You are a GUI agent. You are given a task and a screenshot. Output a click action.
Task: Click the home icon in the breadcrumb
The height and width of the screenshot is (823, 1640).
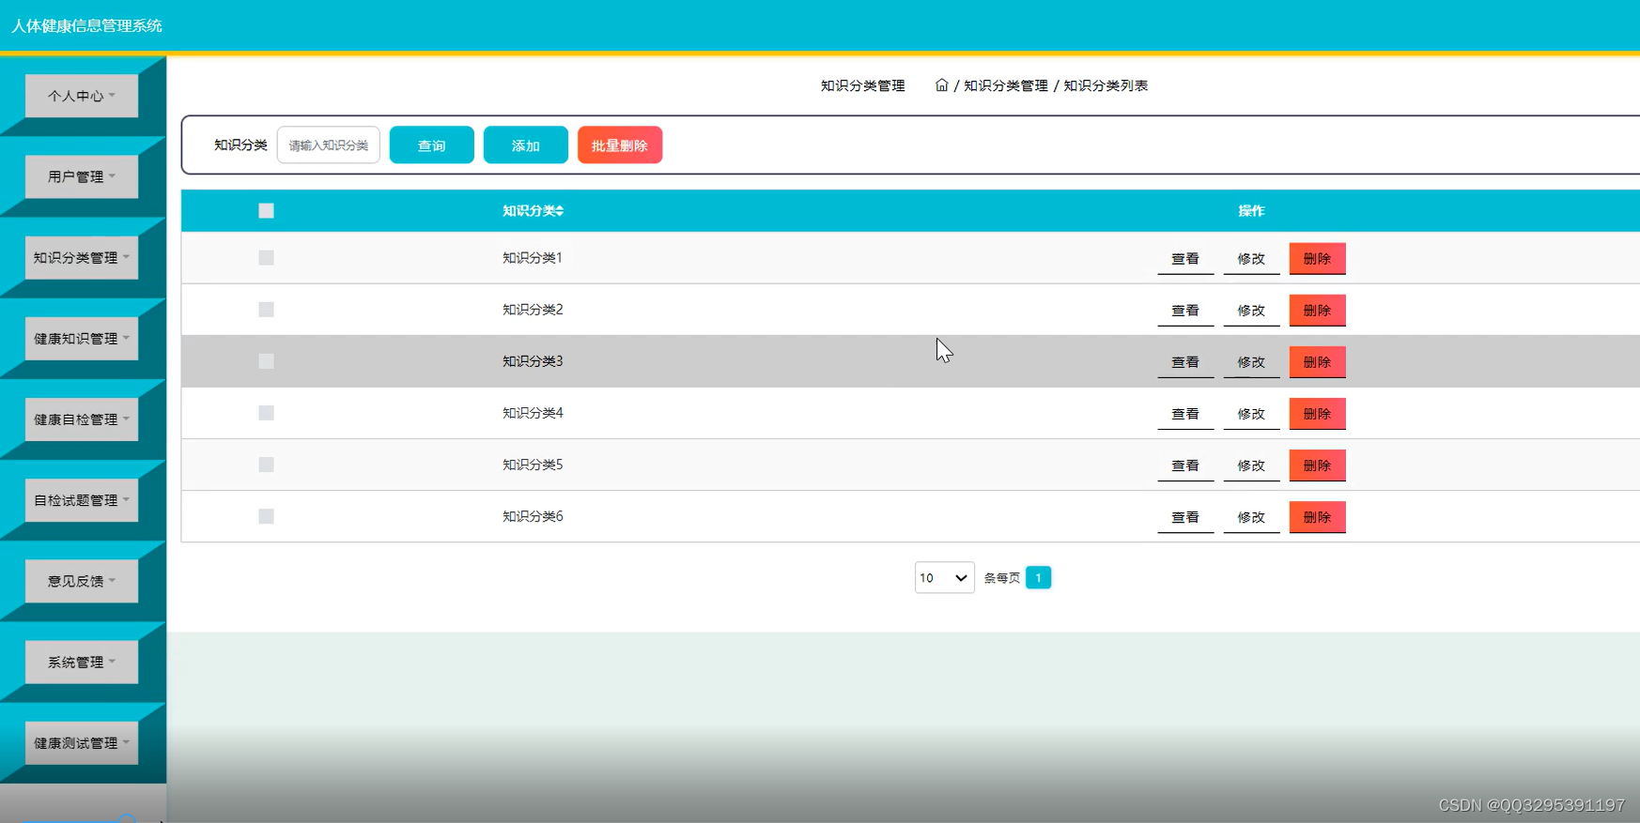[x=941, y=85]
